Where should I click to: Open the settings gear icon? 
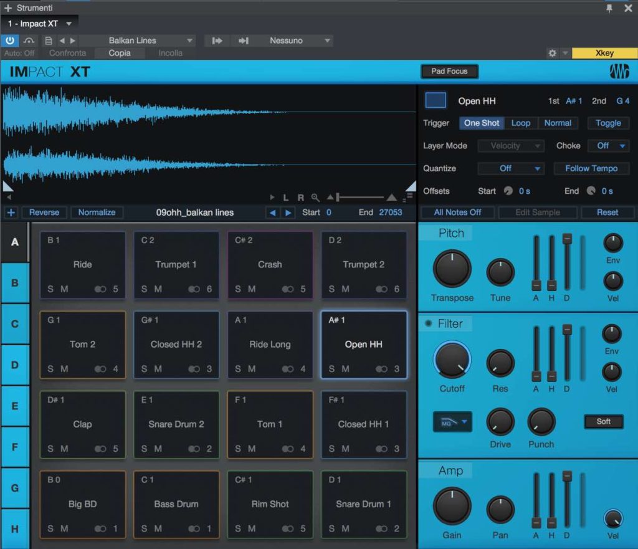pyautogui.click(x=552, y=53)
